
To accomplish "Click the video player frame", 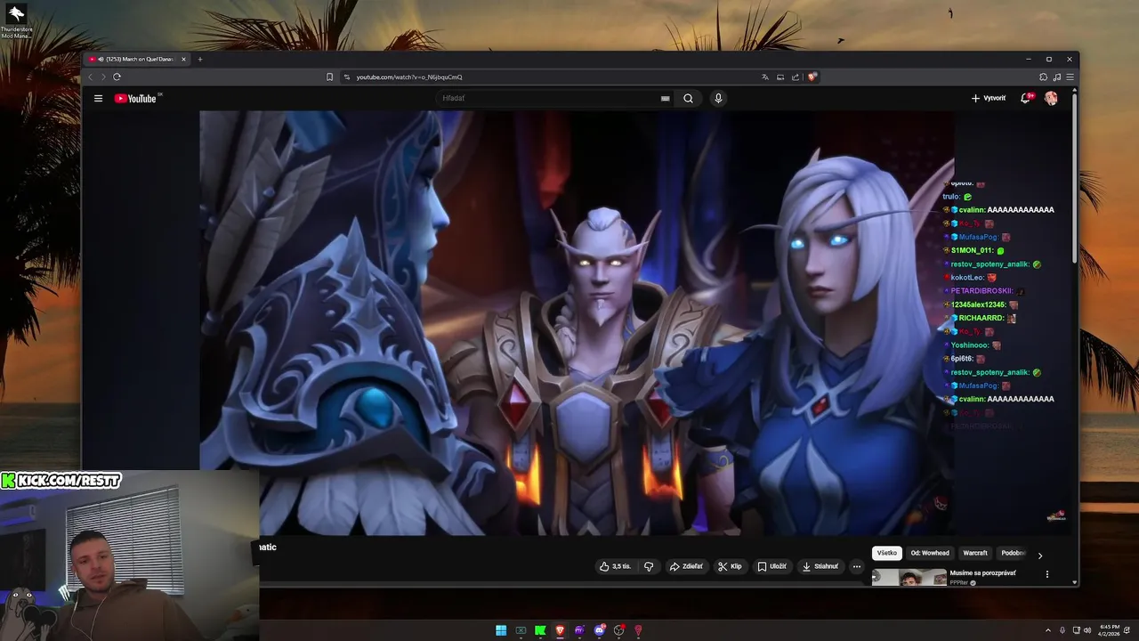I will [x=577, y=322].
